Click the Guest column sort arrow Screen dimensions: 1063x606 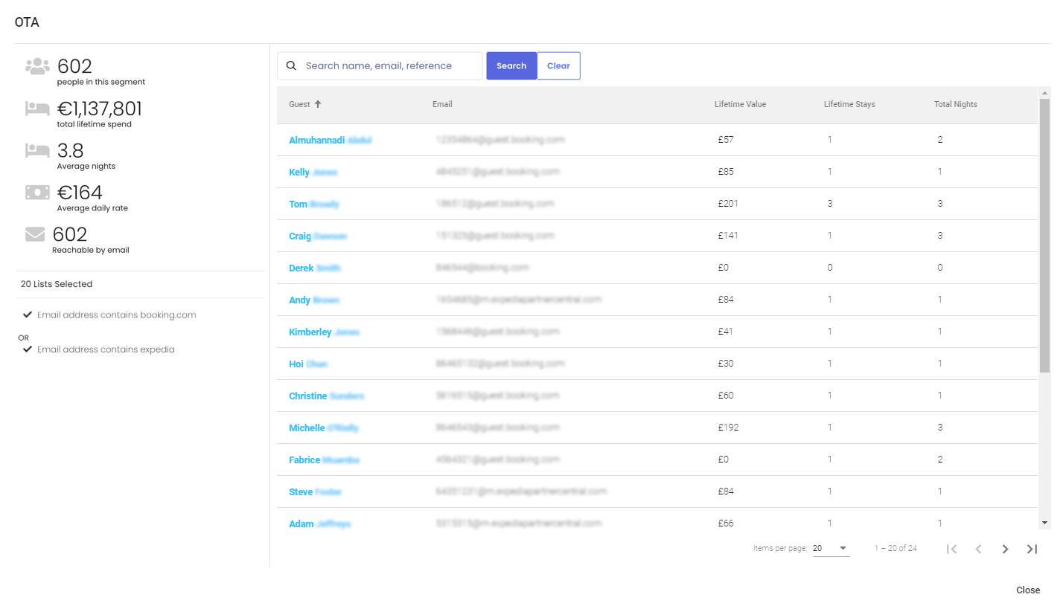(x=318, y=104)
